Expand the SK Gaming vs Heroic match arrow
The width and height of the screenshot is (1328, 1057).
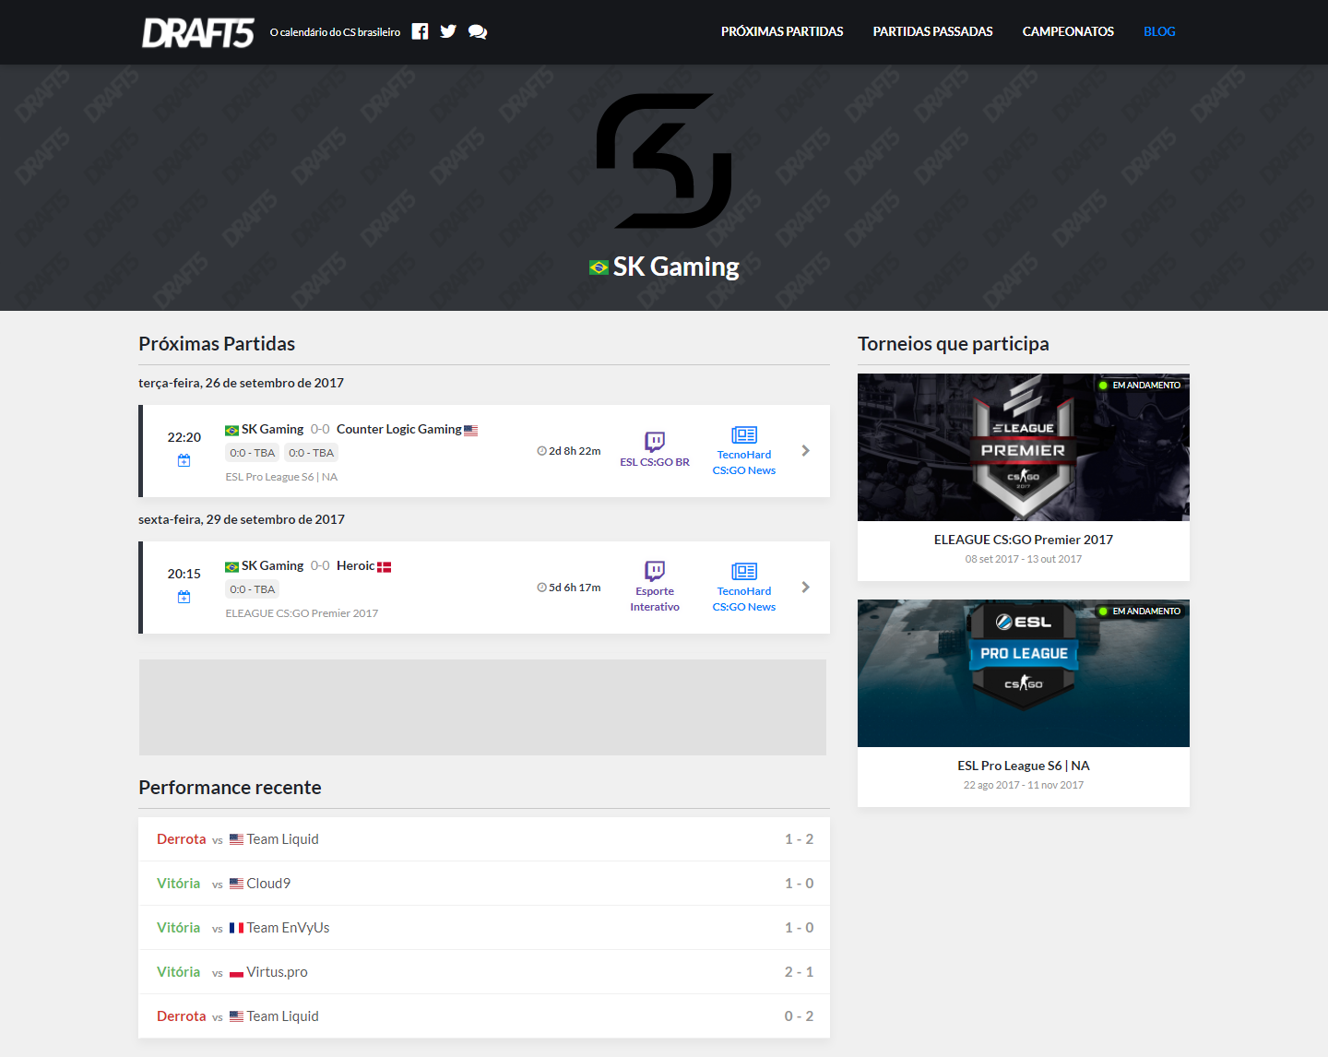tap(806, 588)
